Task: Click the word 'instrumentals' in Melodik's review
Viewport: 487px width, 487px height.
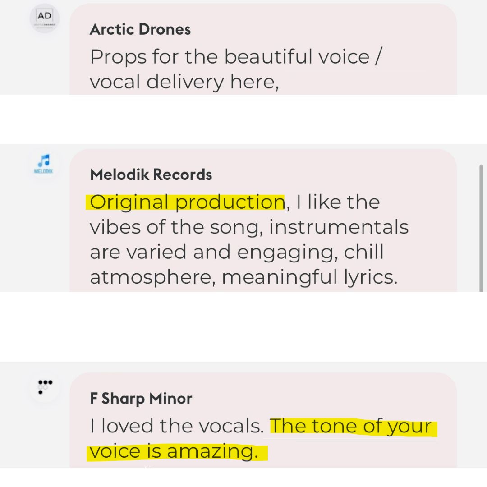Action: [x=339, y=227]
